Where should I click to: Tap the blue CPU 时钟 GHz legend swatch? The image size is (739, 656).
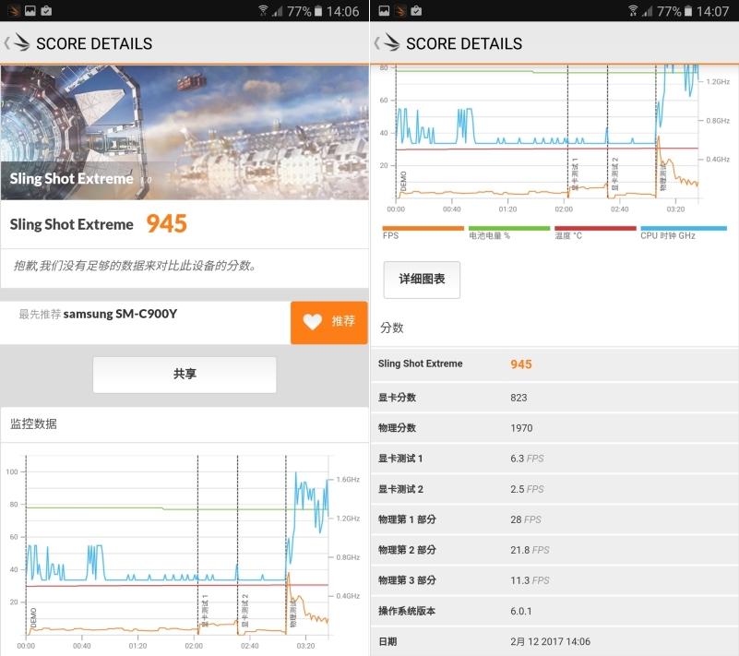coord(683,228)
